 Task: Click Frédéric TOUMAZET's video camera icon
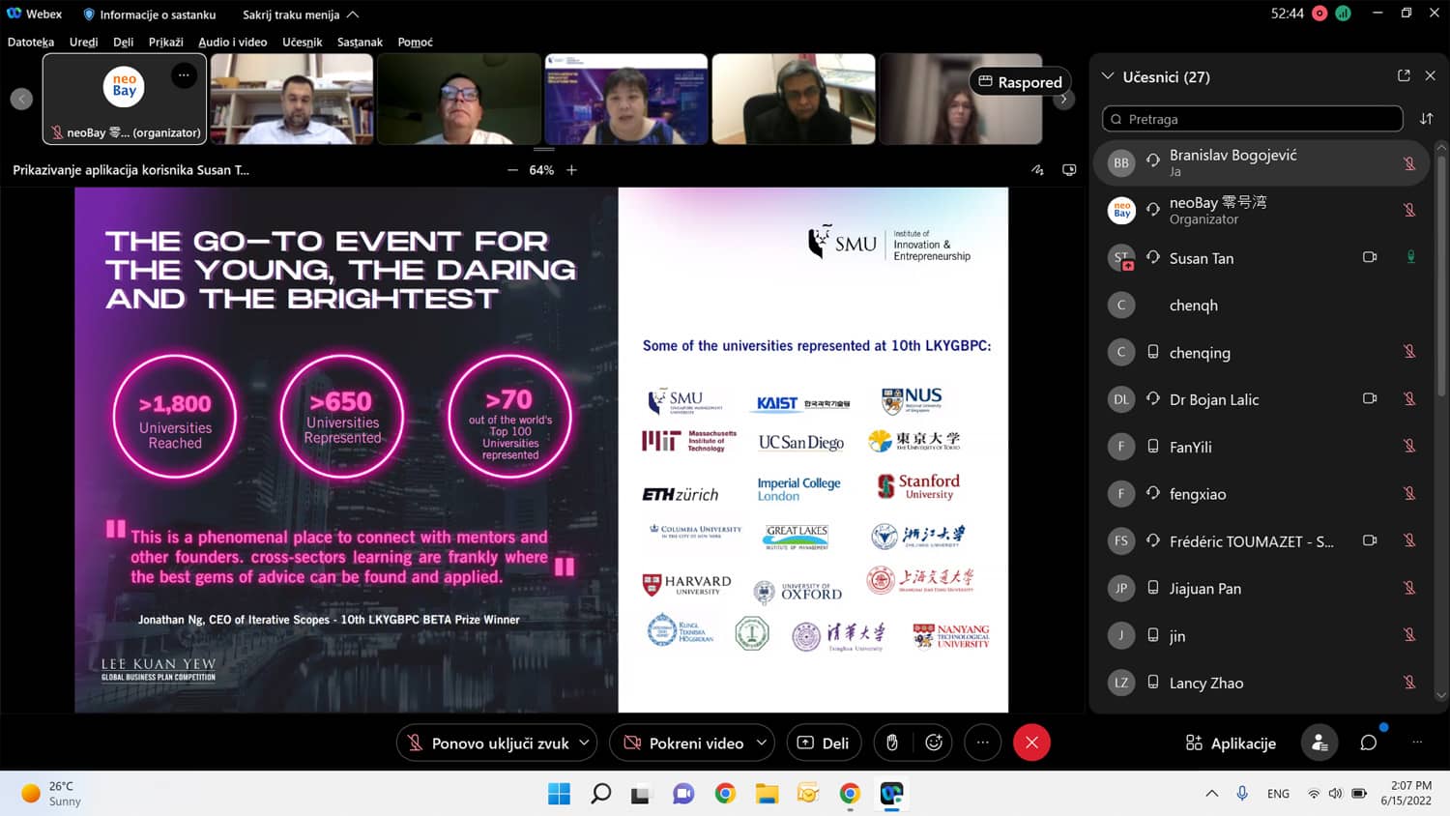click(x=1370, y=540)
